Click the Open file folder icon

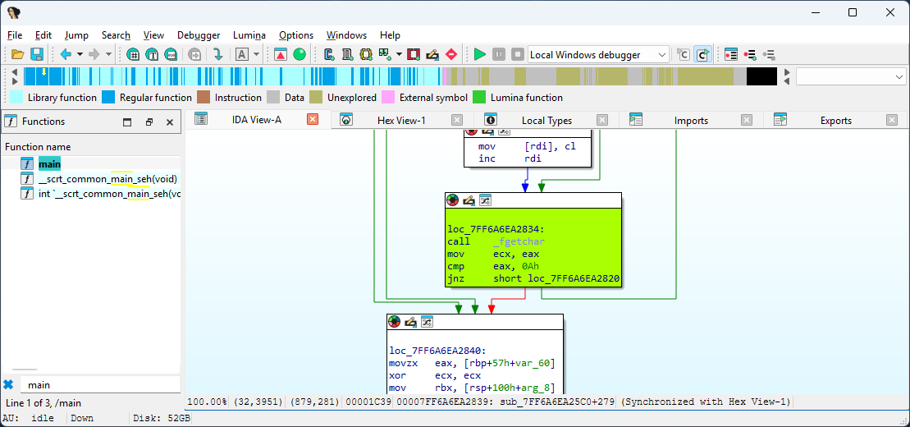(17, 54)
